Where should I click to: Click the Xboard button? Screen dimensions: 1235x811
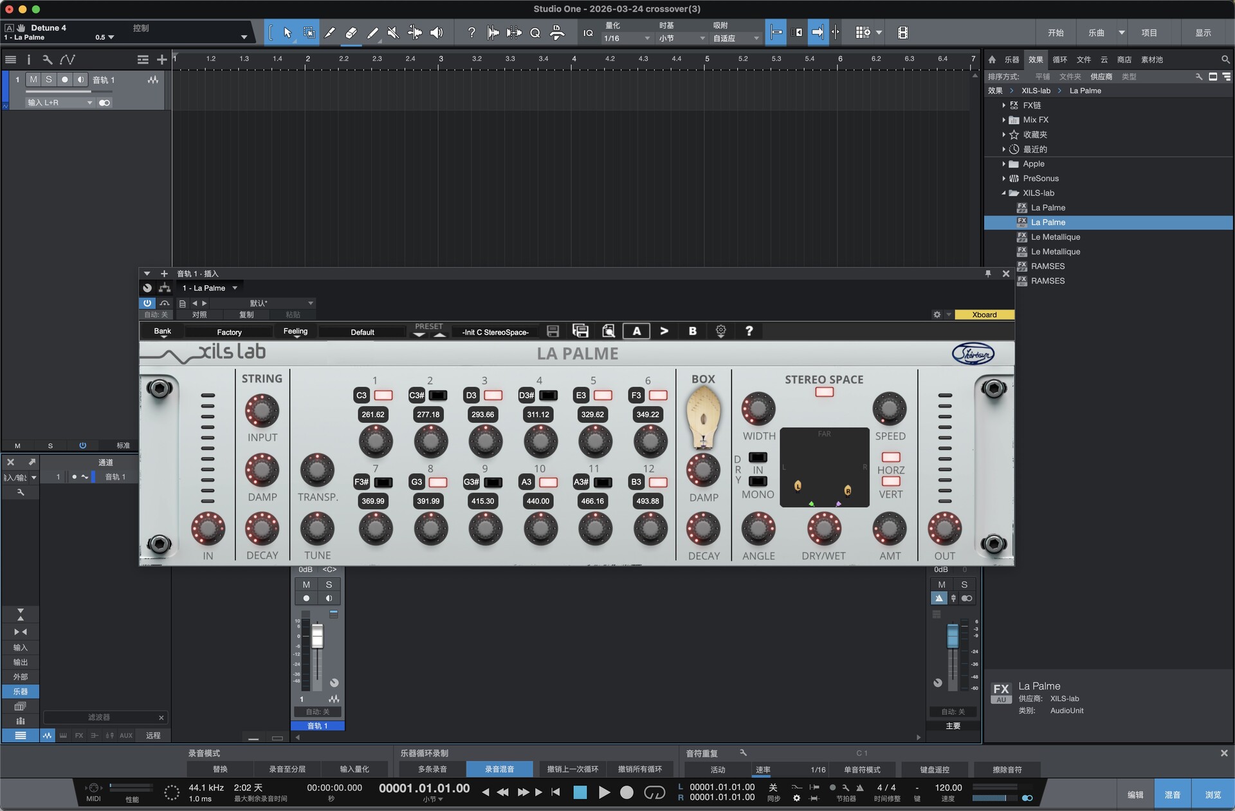[983, 315]
